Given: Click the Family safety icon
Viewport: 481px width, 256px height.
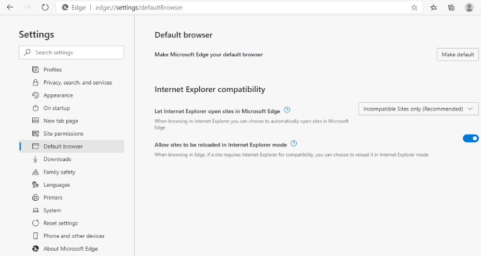Looking at the screenshot, I should click(35, 172).
